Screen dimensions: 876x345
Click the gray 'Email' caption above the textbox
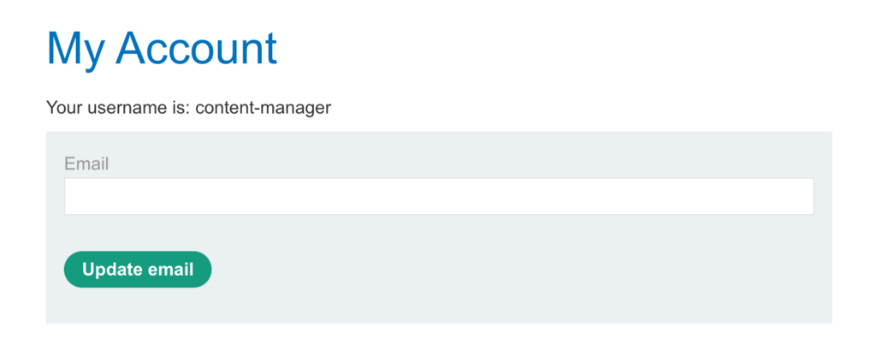pos(86,164)
